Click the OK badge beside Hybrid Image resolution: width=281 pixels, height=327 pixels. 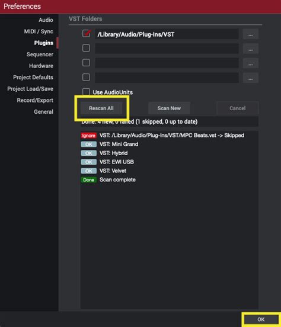pos(89,153)
